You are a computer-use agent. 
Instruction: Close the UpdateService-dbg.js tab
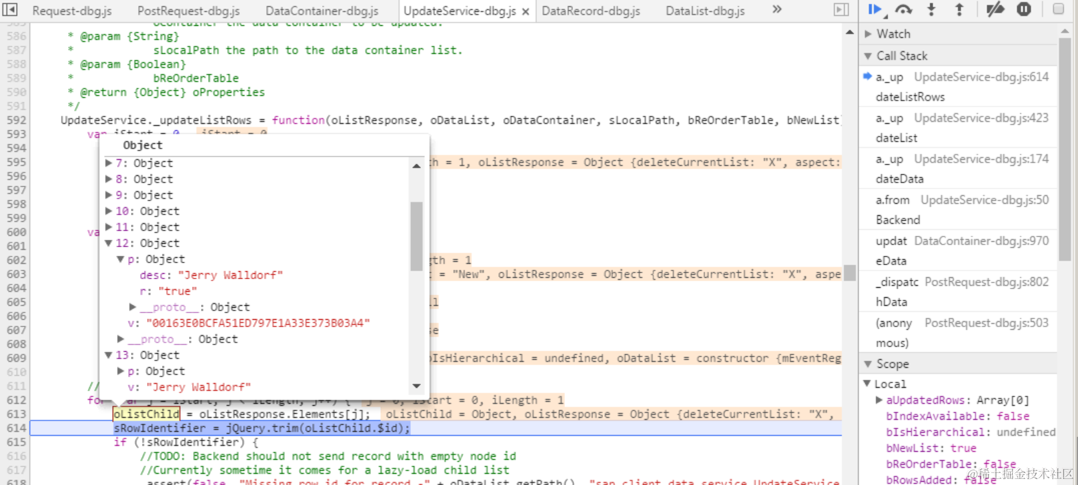(526, 11)
